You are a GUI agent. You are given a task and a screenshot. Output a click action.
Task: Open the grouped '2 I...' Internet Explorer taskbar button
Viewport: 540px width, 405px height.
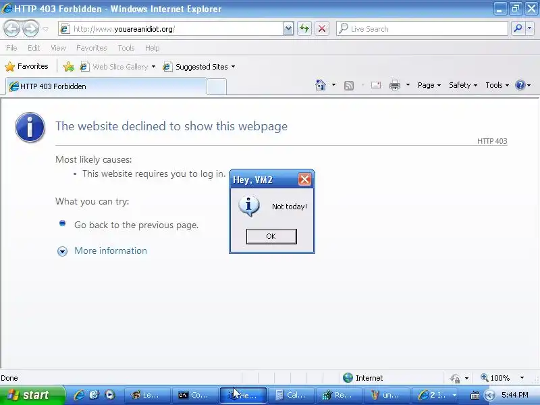436,395
